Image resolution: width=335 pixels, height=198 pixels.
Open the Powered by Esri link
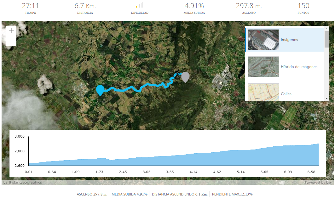pos(319,182)
